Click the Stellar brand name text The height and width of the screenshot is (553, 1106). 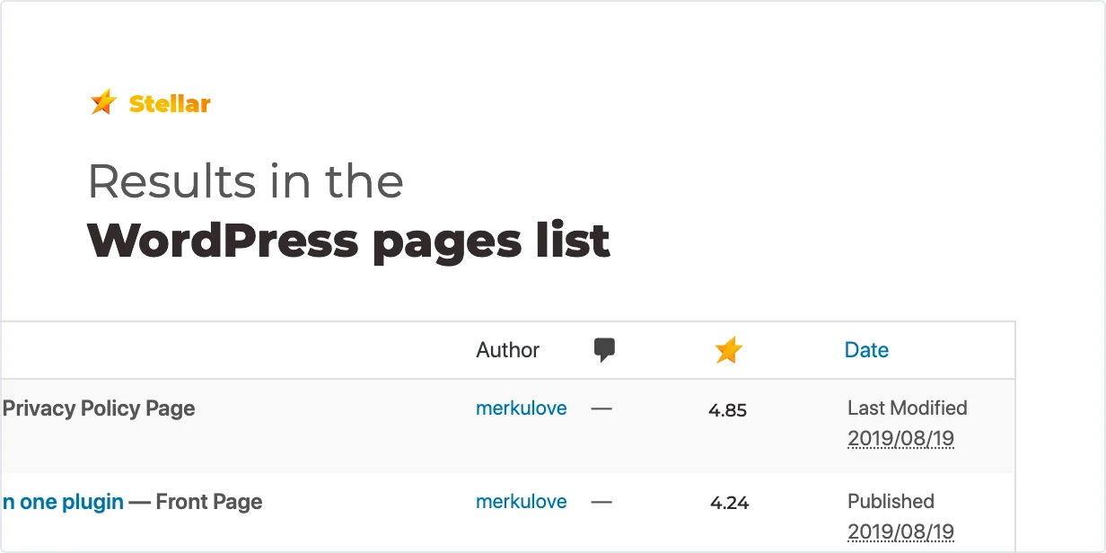pyautogui.click(x=170, y=103)
